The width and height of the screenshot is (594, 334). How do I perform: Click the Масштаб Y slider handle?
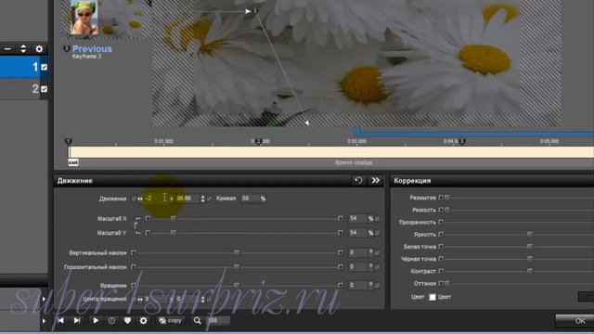click(x=174, y=233)
